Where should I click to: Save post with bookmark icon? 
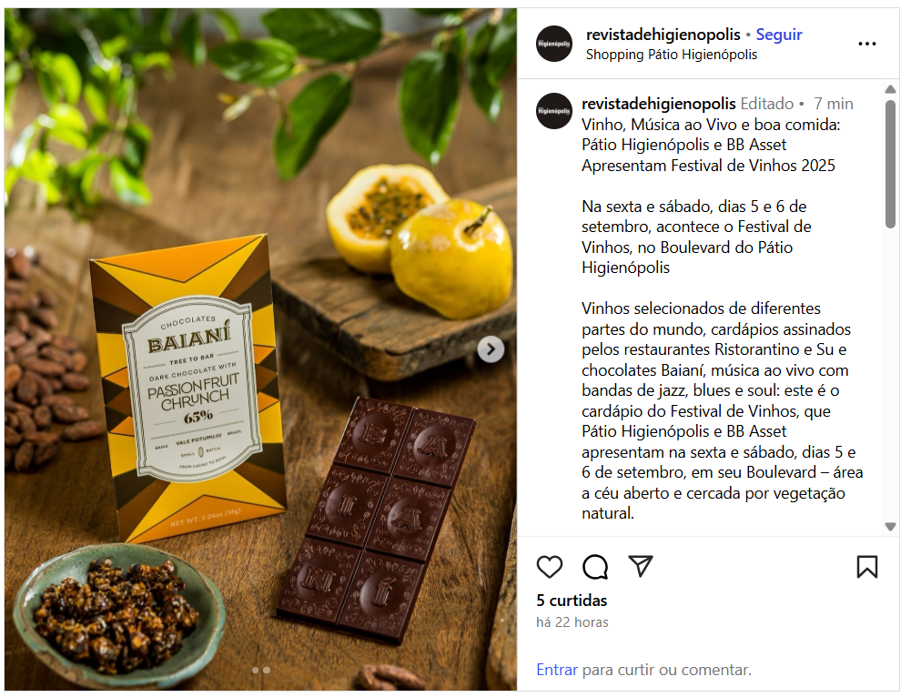tap(866, 567)
